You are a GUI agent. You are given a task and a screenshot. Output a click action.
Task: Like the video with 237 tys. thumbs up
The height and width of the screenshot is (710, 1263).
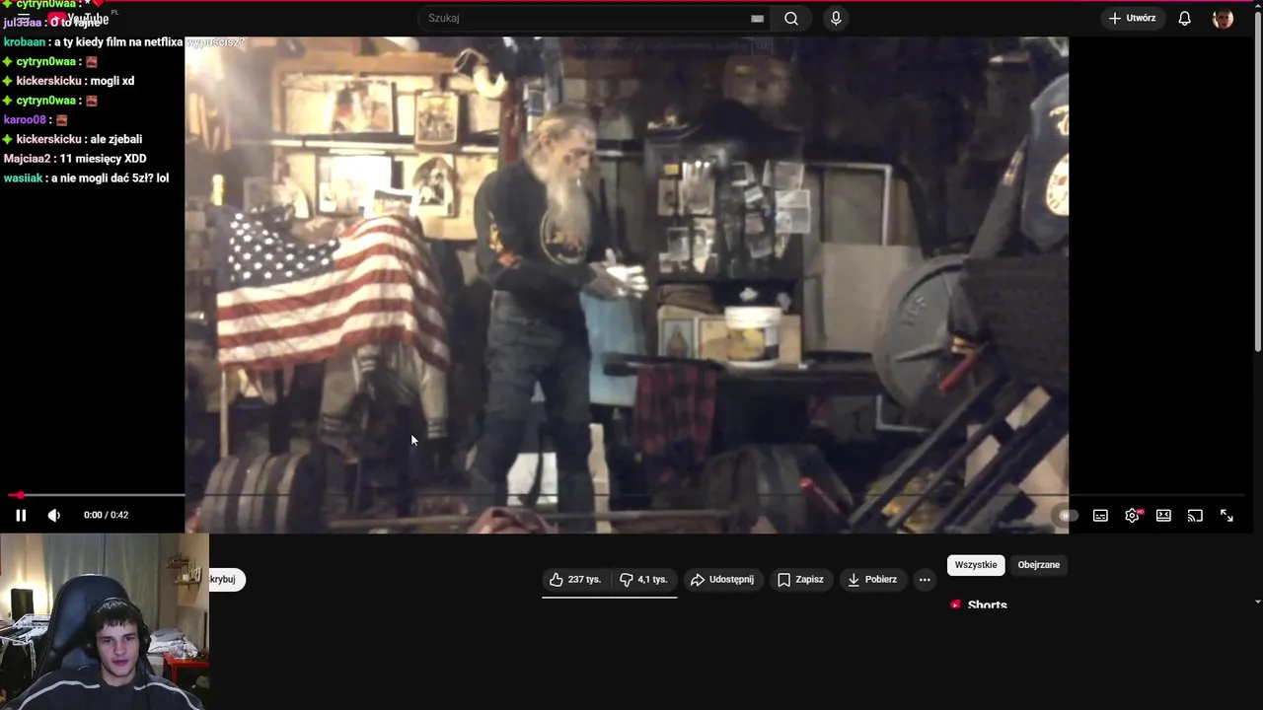point(575,580)
